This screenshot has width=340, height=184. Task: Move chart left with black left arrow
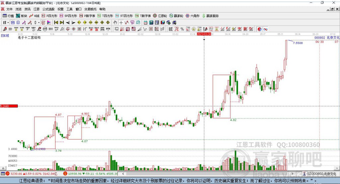[68, 23]
